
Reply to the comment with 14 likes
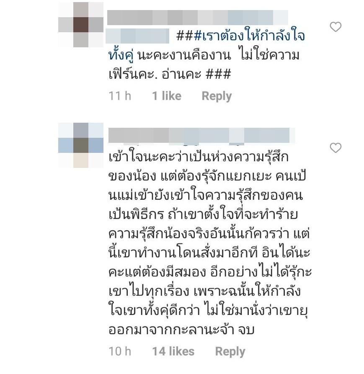tap(230, 351)
